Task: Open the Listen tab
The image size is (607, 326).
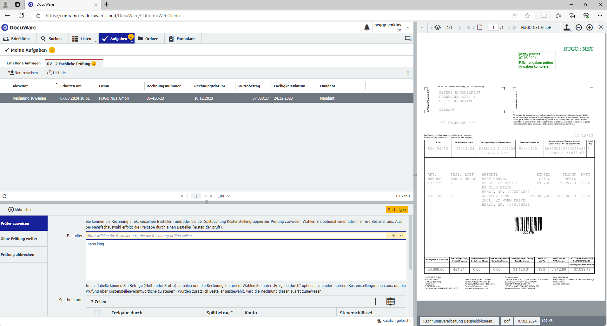Action: point(82,39)
